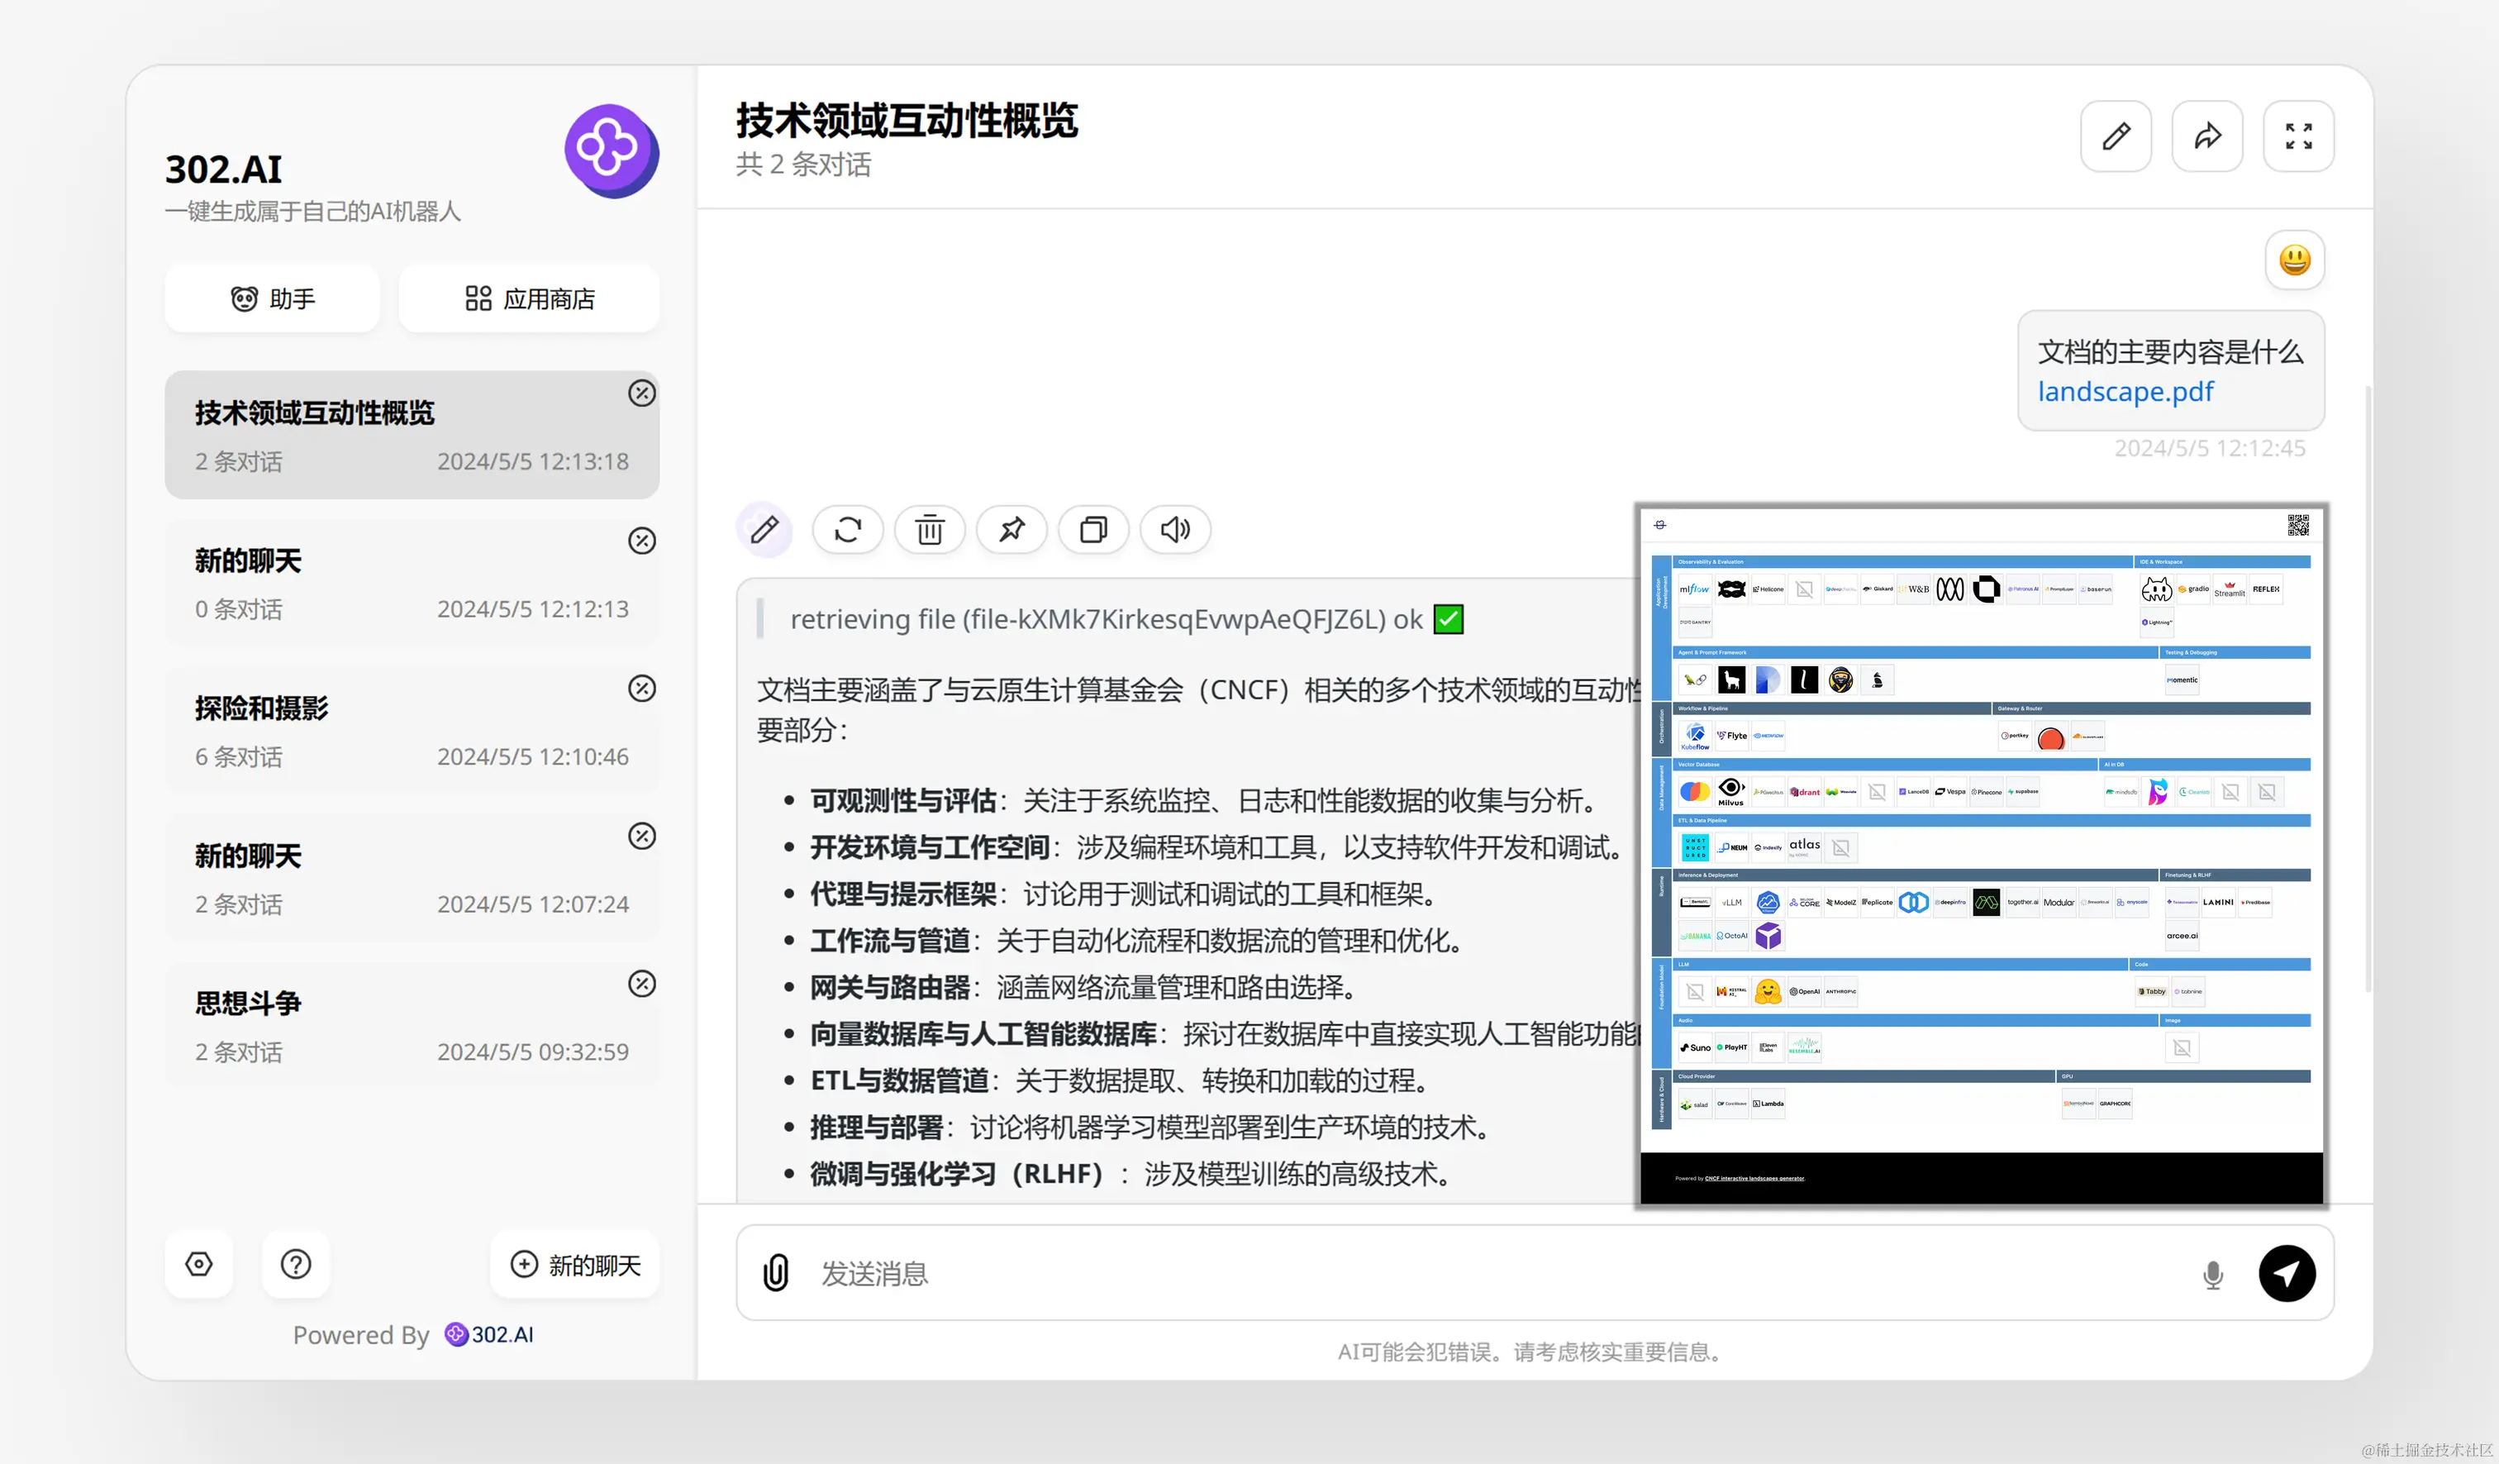
Task: Copy the AI response
Action: click(1092, 530)
